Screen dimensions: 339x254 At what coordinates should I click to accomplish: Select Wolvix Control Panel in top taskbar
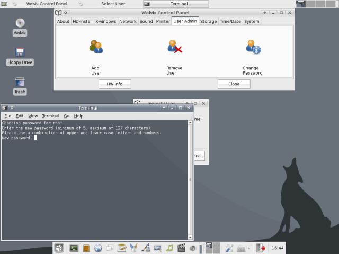point(43,4)
